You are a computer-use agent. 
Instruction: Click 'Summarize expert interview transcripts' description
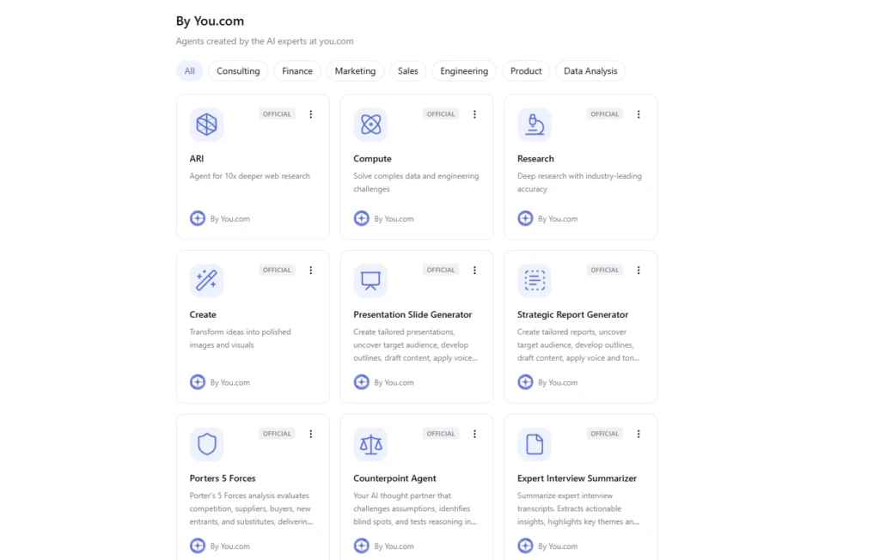tap(578, 508)
